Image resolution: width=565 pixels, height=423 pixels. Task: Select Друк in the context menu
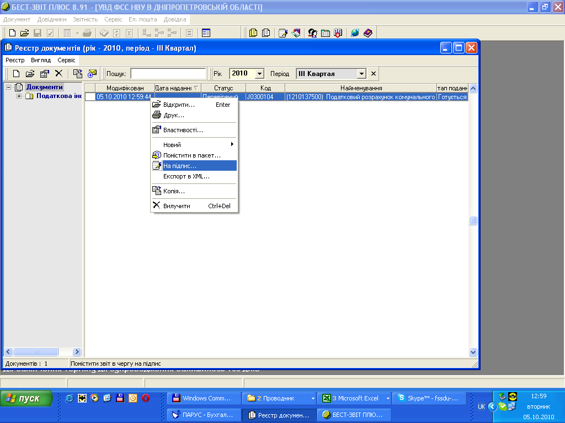[x=194, y=115]
